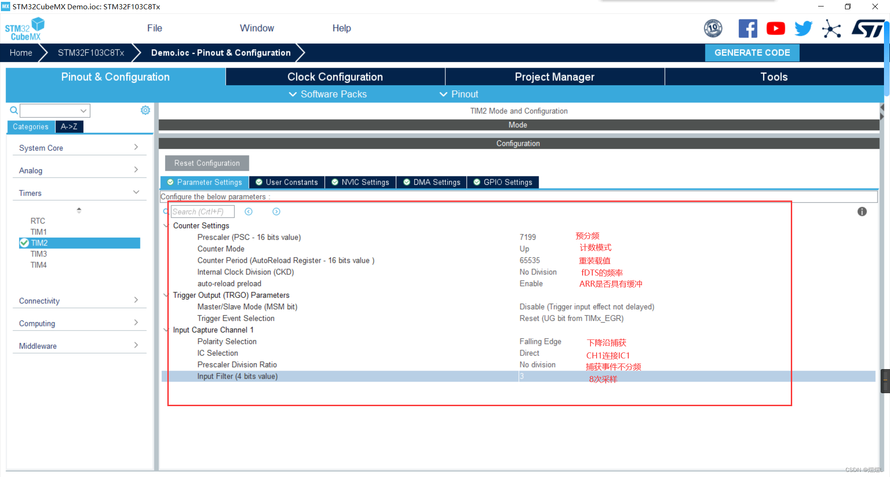Viewport: 890px width, 477px height.
Task: Switch to Categories view tab
Action: tap(31, 126)
